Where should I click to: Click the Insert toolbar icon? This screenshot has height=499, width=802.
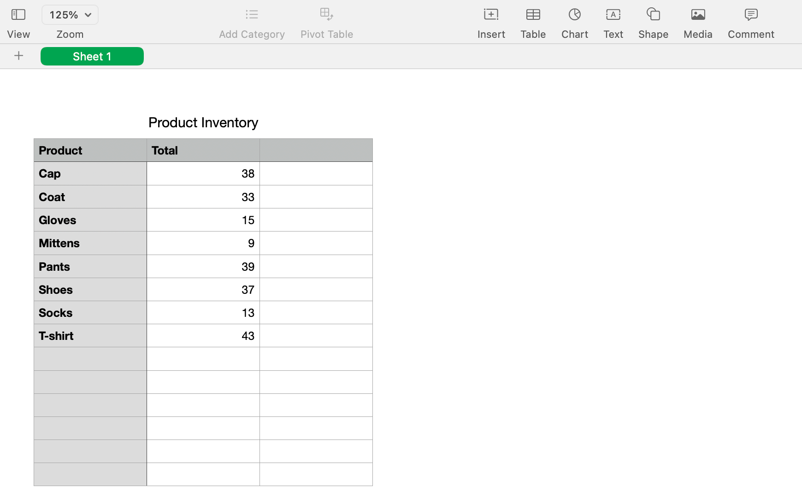point(491,15)
